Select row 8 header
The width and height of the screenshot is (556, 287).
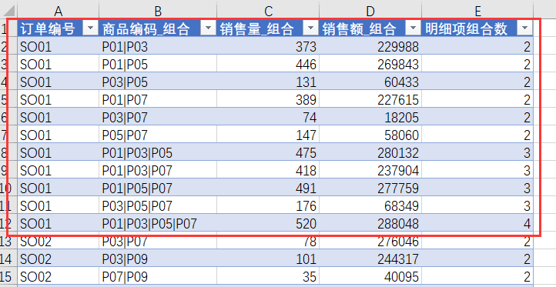pos(8,152)
